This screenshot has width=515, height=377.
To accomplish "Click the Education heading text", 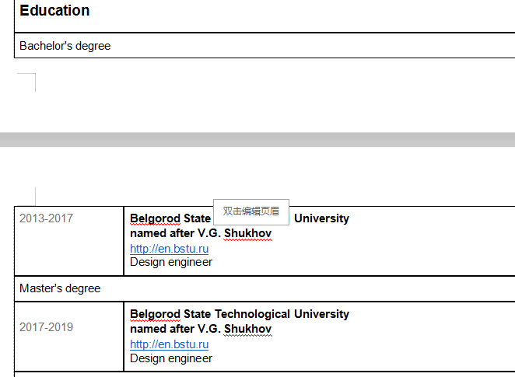I will pos(54,11).
